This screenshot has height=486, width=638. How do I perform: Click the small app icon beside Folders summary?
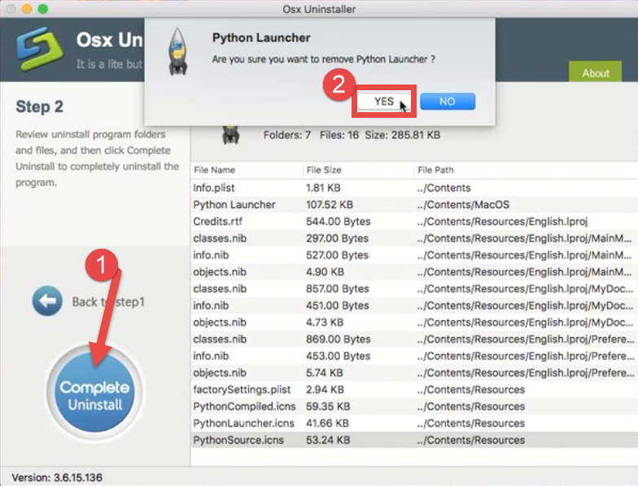pos(230,133)
